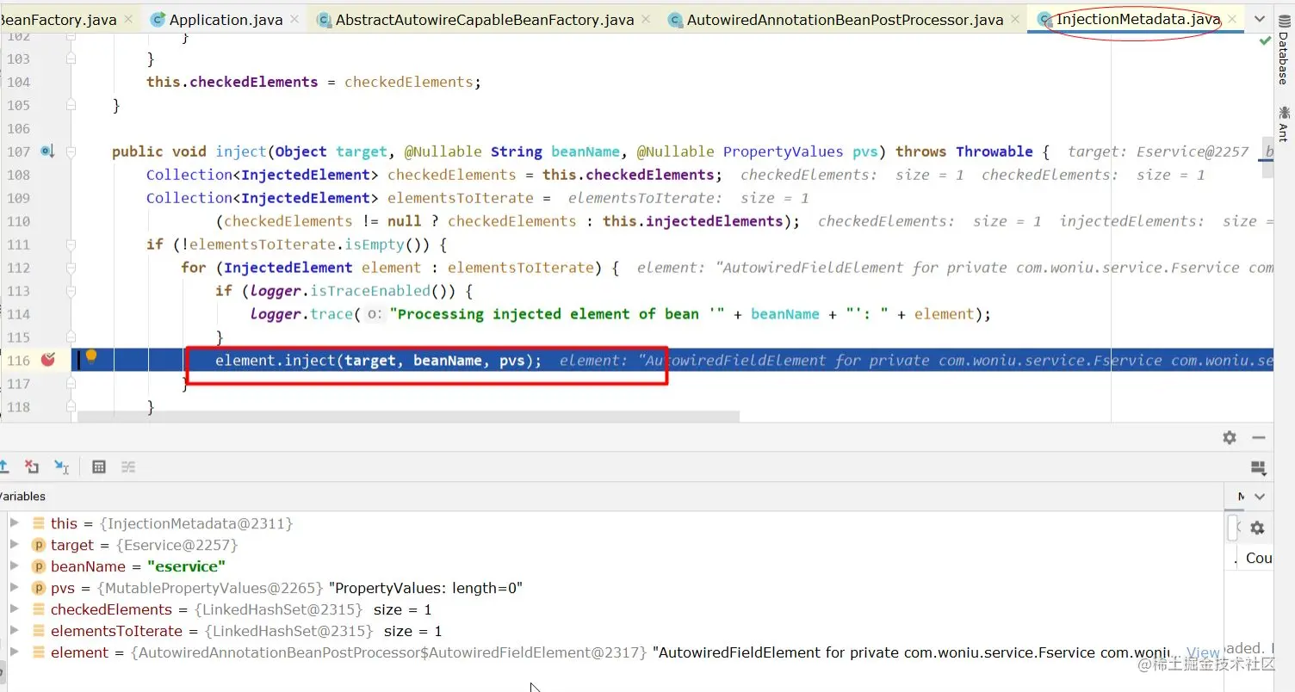This screenshot has height=692, width=1295.
Task: Click the implementation gutter icon on line 107
Action: coord(47,151)
